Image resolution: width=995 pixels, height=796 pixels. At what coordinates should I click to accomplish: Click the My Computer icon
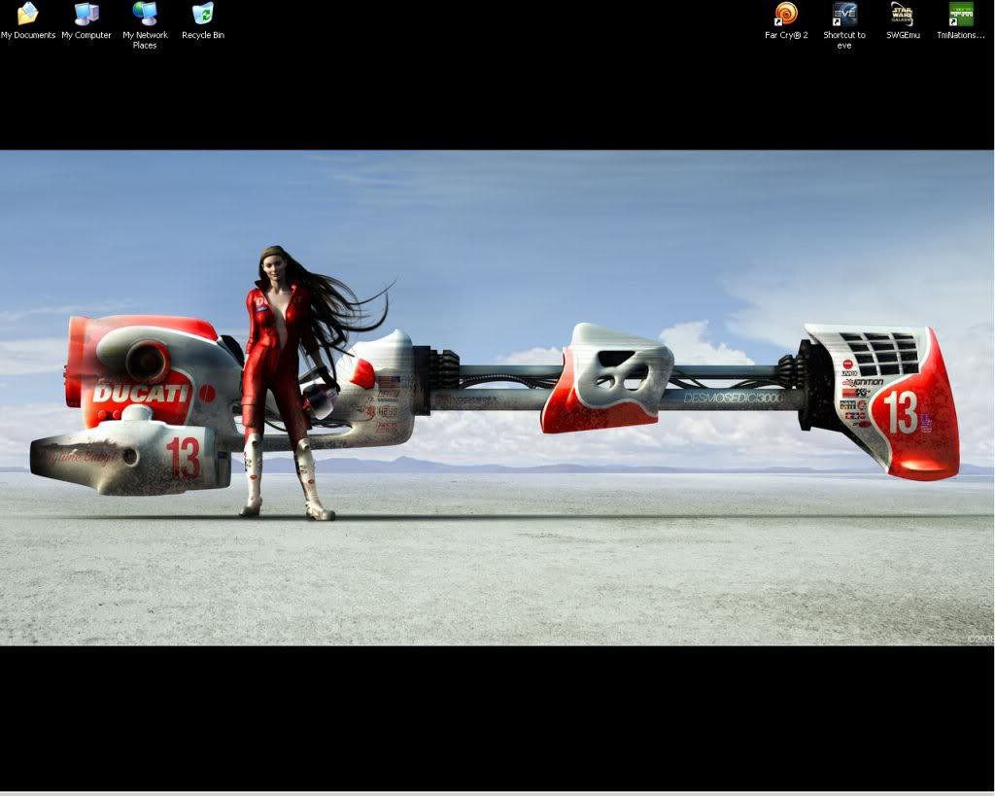click(86, 14)
